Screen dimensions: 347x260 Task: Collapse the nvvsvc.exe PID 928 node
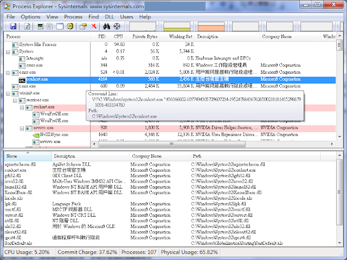(x=22, y=128)
